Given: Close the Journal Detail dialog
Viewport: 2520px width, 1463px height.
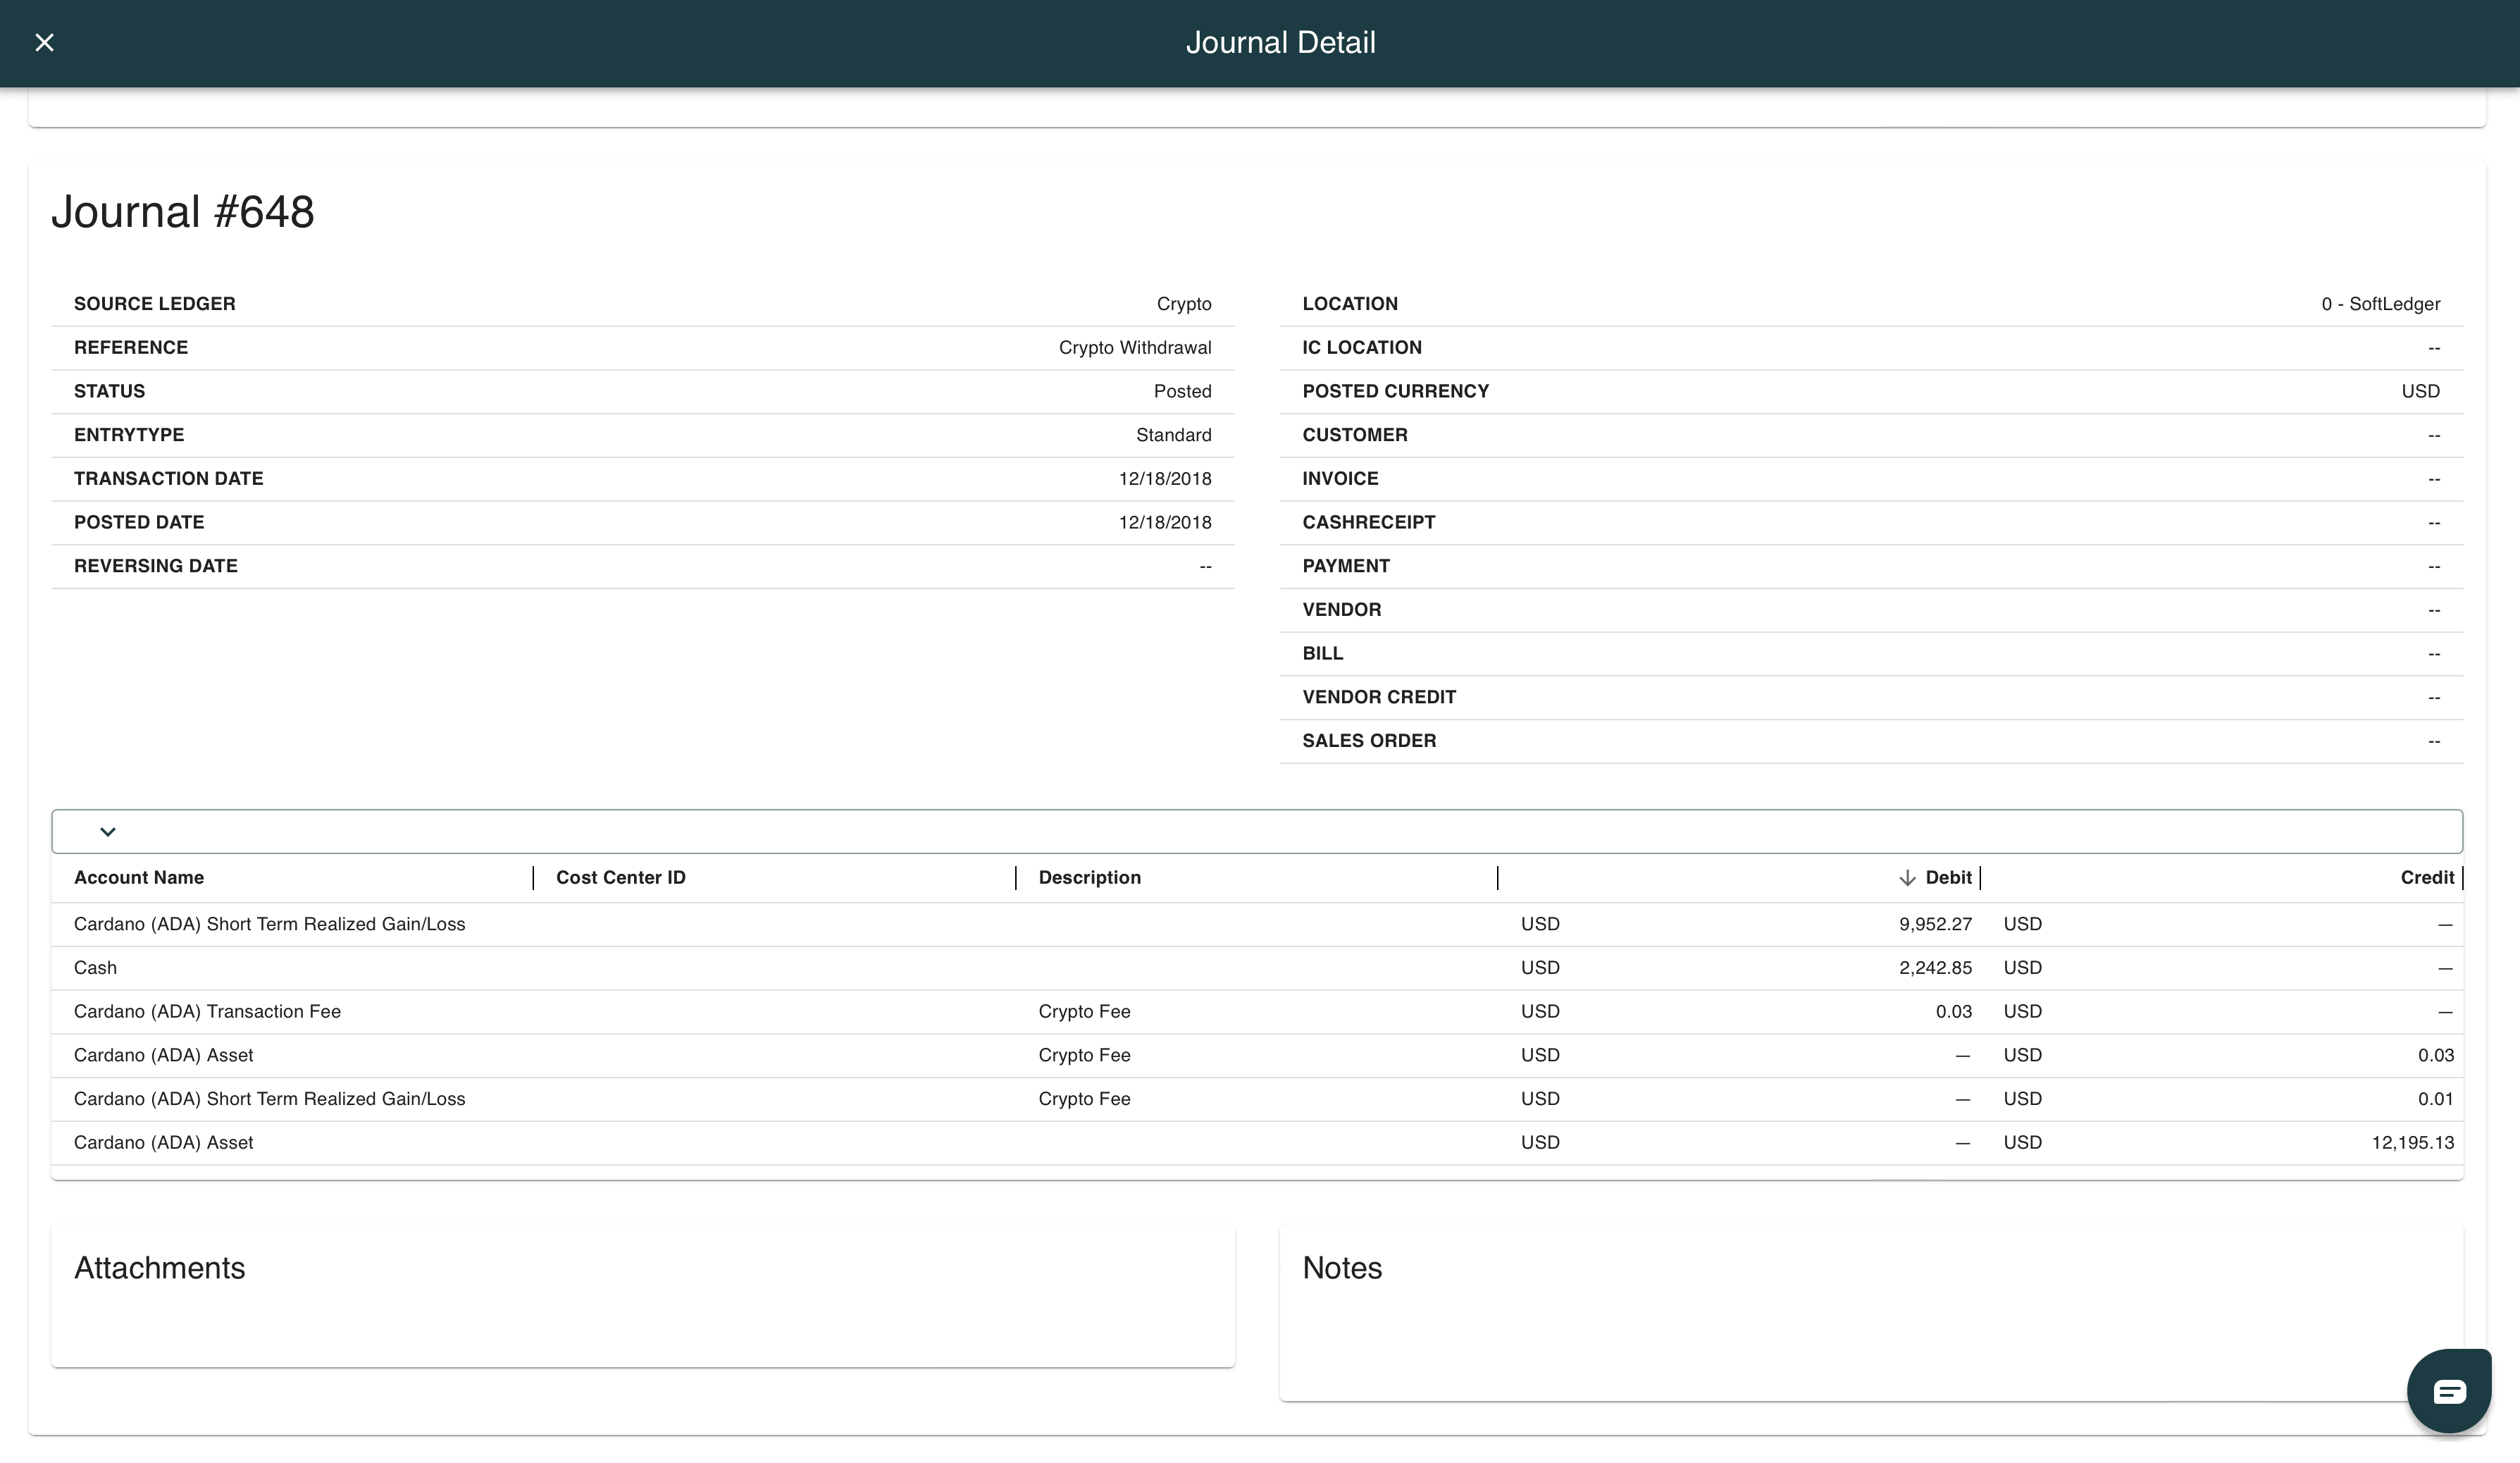Looking at the screenshot, I should [44, 42].
